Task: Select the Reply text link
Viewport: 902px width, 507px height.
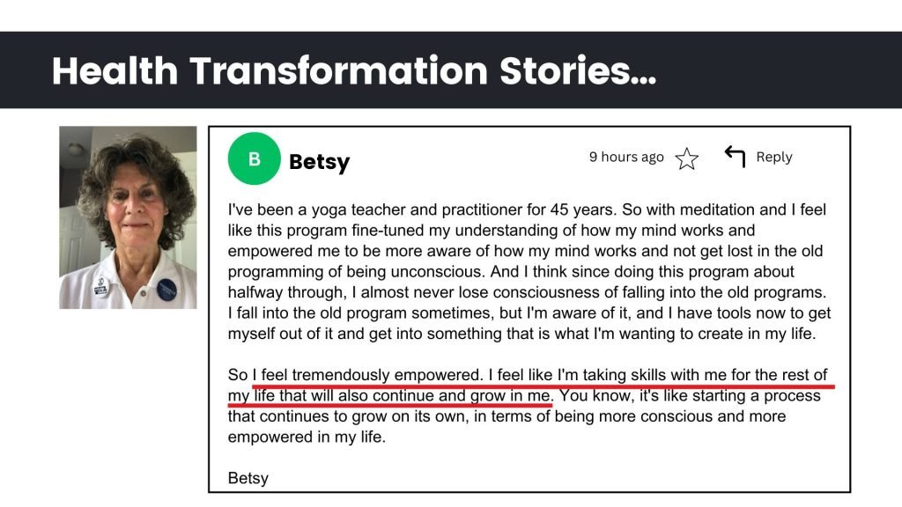Action: 773,157
